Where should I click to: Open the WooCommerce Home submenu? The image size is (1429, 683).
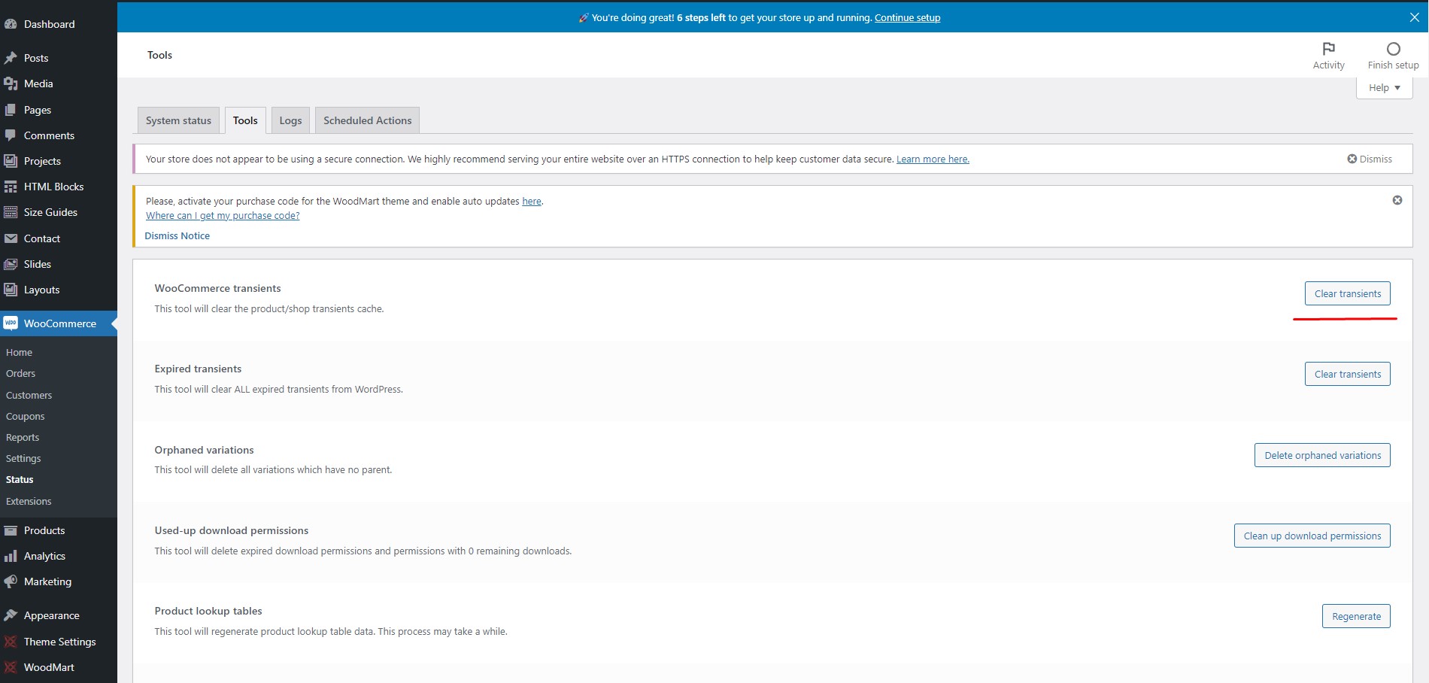(x=19, y=352)
